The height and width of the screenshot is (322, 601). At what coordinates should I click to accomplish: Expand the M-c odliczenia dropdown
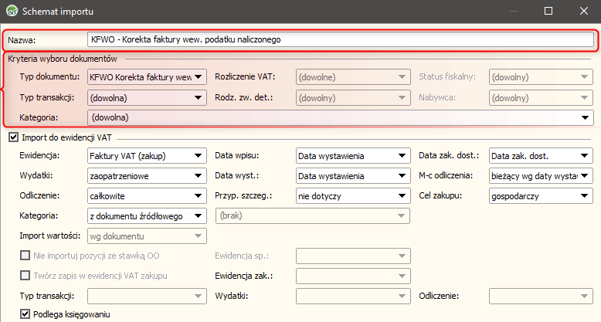pos(541,175)
